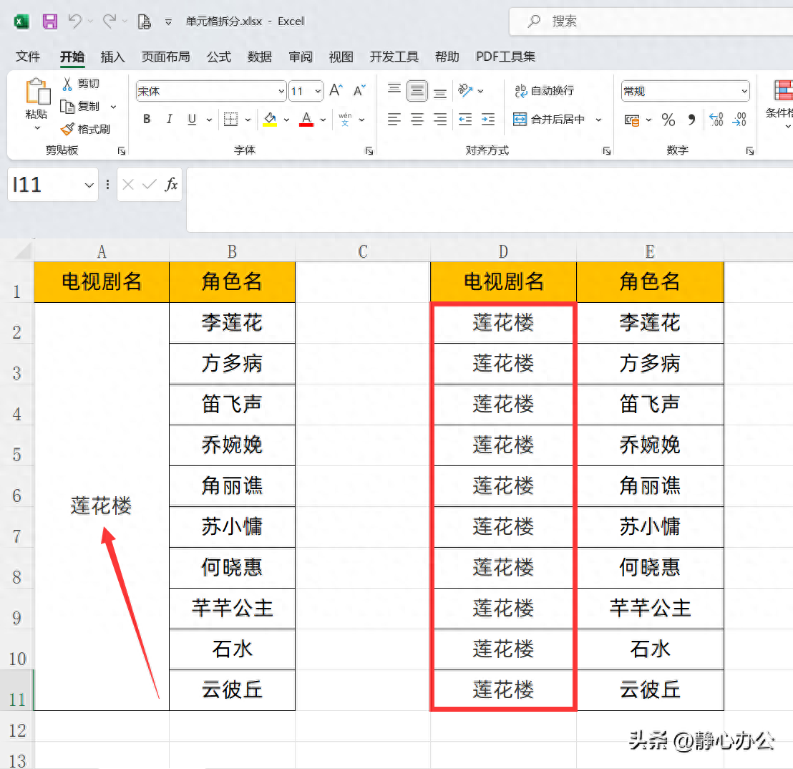Toggle Underline formatting
Image resolution: width=793 pixels, height=769 pixels.
point(192,120)
